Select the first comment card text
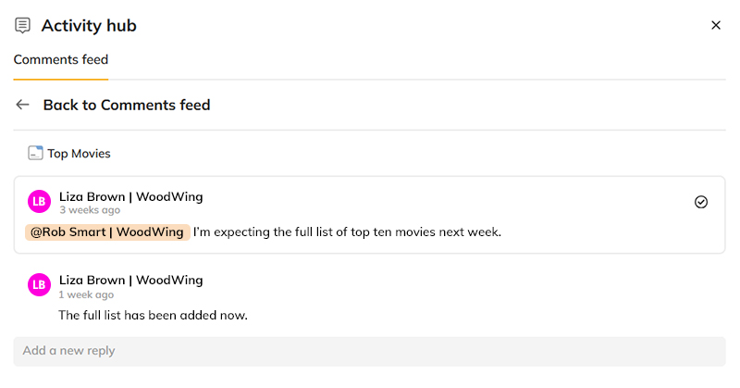Image resolution: width=740 pixels, height=388 pixels. (347, 232)
